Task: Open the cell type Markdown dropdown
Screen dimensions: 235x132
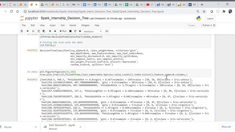Action: (93, 31)
